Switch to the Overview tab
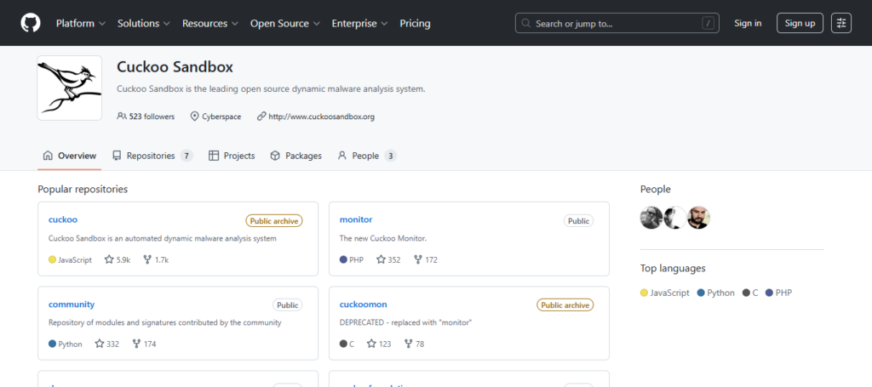 [70, 156]
